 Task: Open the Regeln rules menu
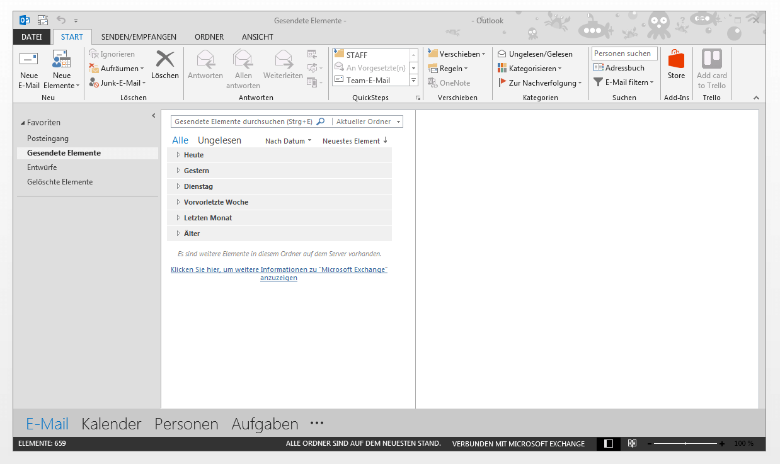(x=448, y=68)
